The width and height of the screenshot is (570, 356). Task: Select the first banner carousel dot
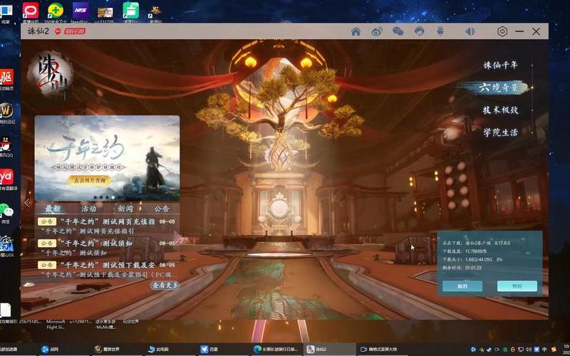pos(95,197)
